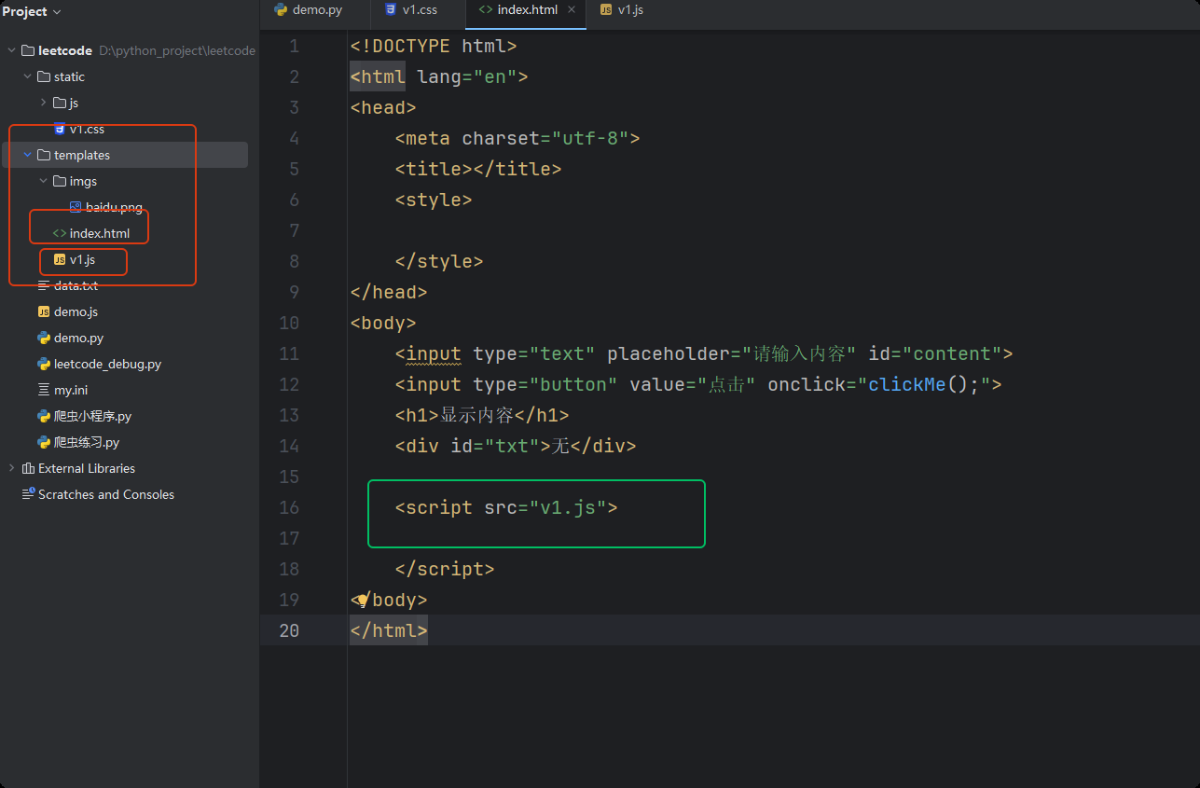Click line number 20 in the gutter
1200x788 pixels.
[x=289, y=630]
